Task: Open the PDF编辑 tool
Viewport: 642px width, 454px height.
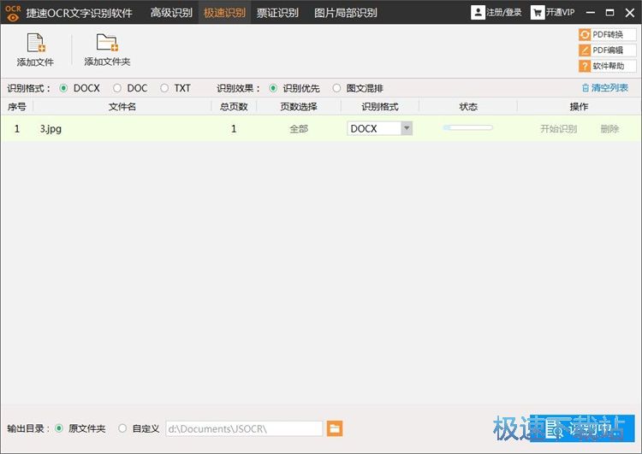Action: tap(607, 50)
